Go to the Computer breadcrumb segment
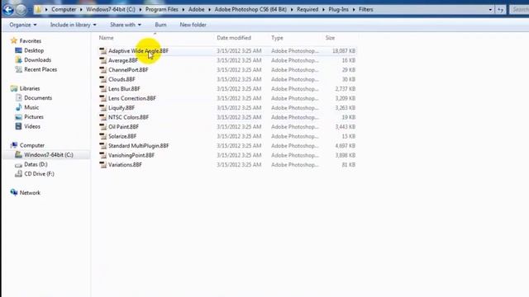This screenshot has width=529, height=297. click(64, 9)
